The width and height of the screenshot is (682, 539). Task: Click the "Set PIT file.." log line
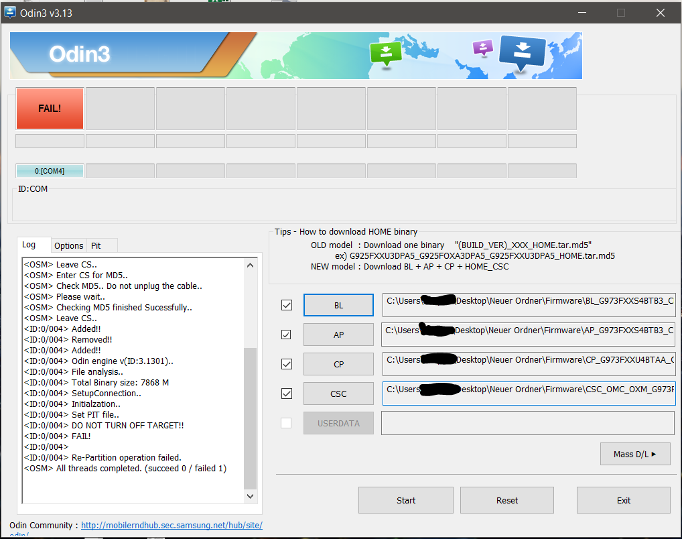[72, 415]
